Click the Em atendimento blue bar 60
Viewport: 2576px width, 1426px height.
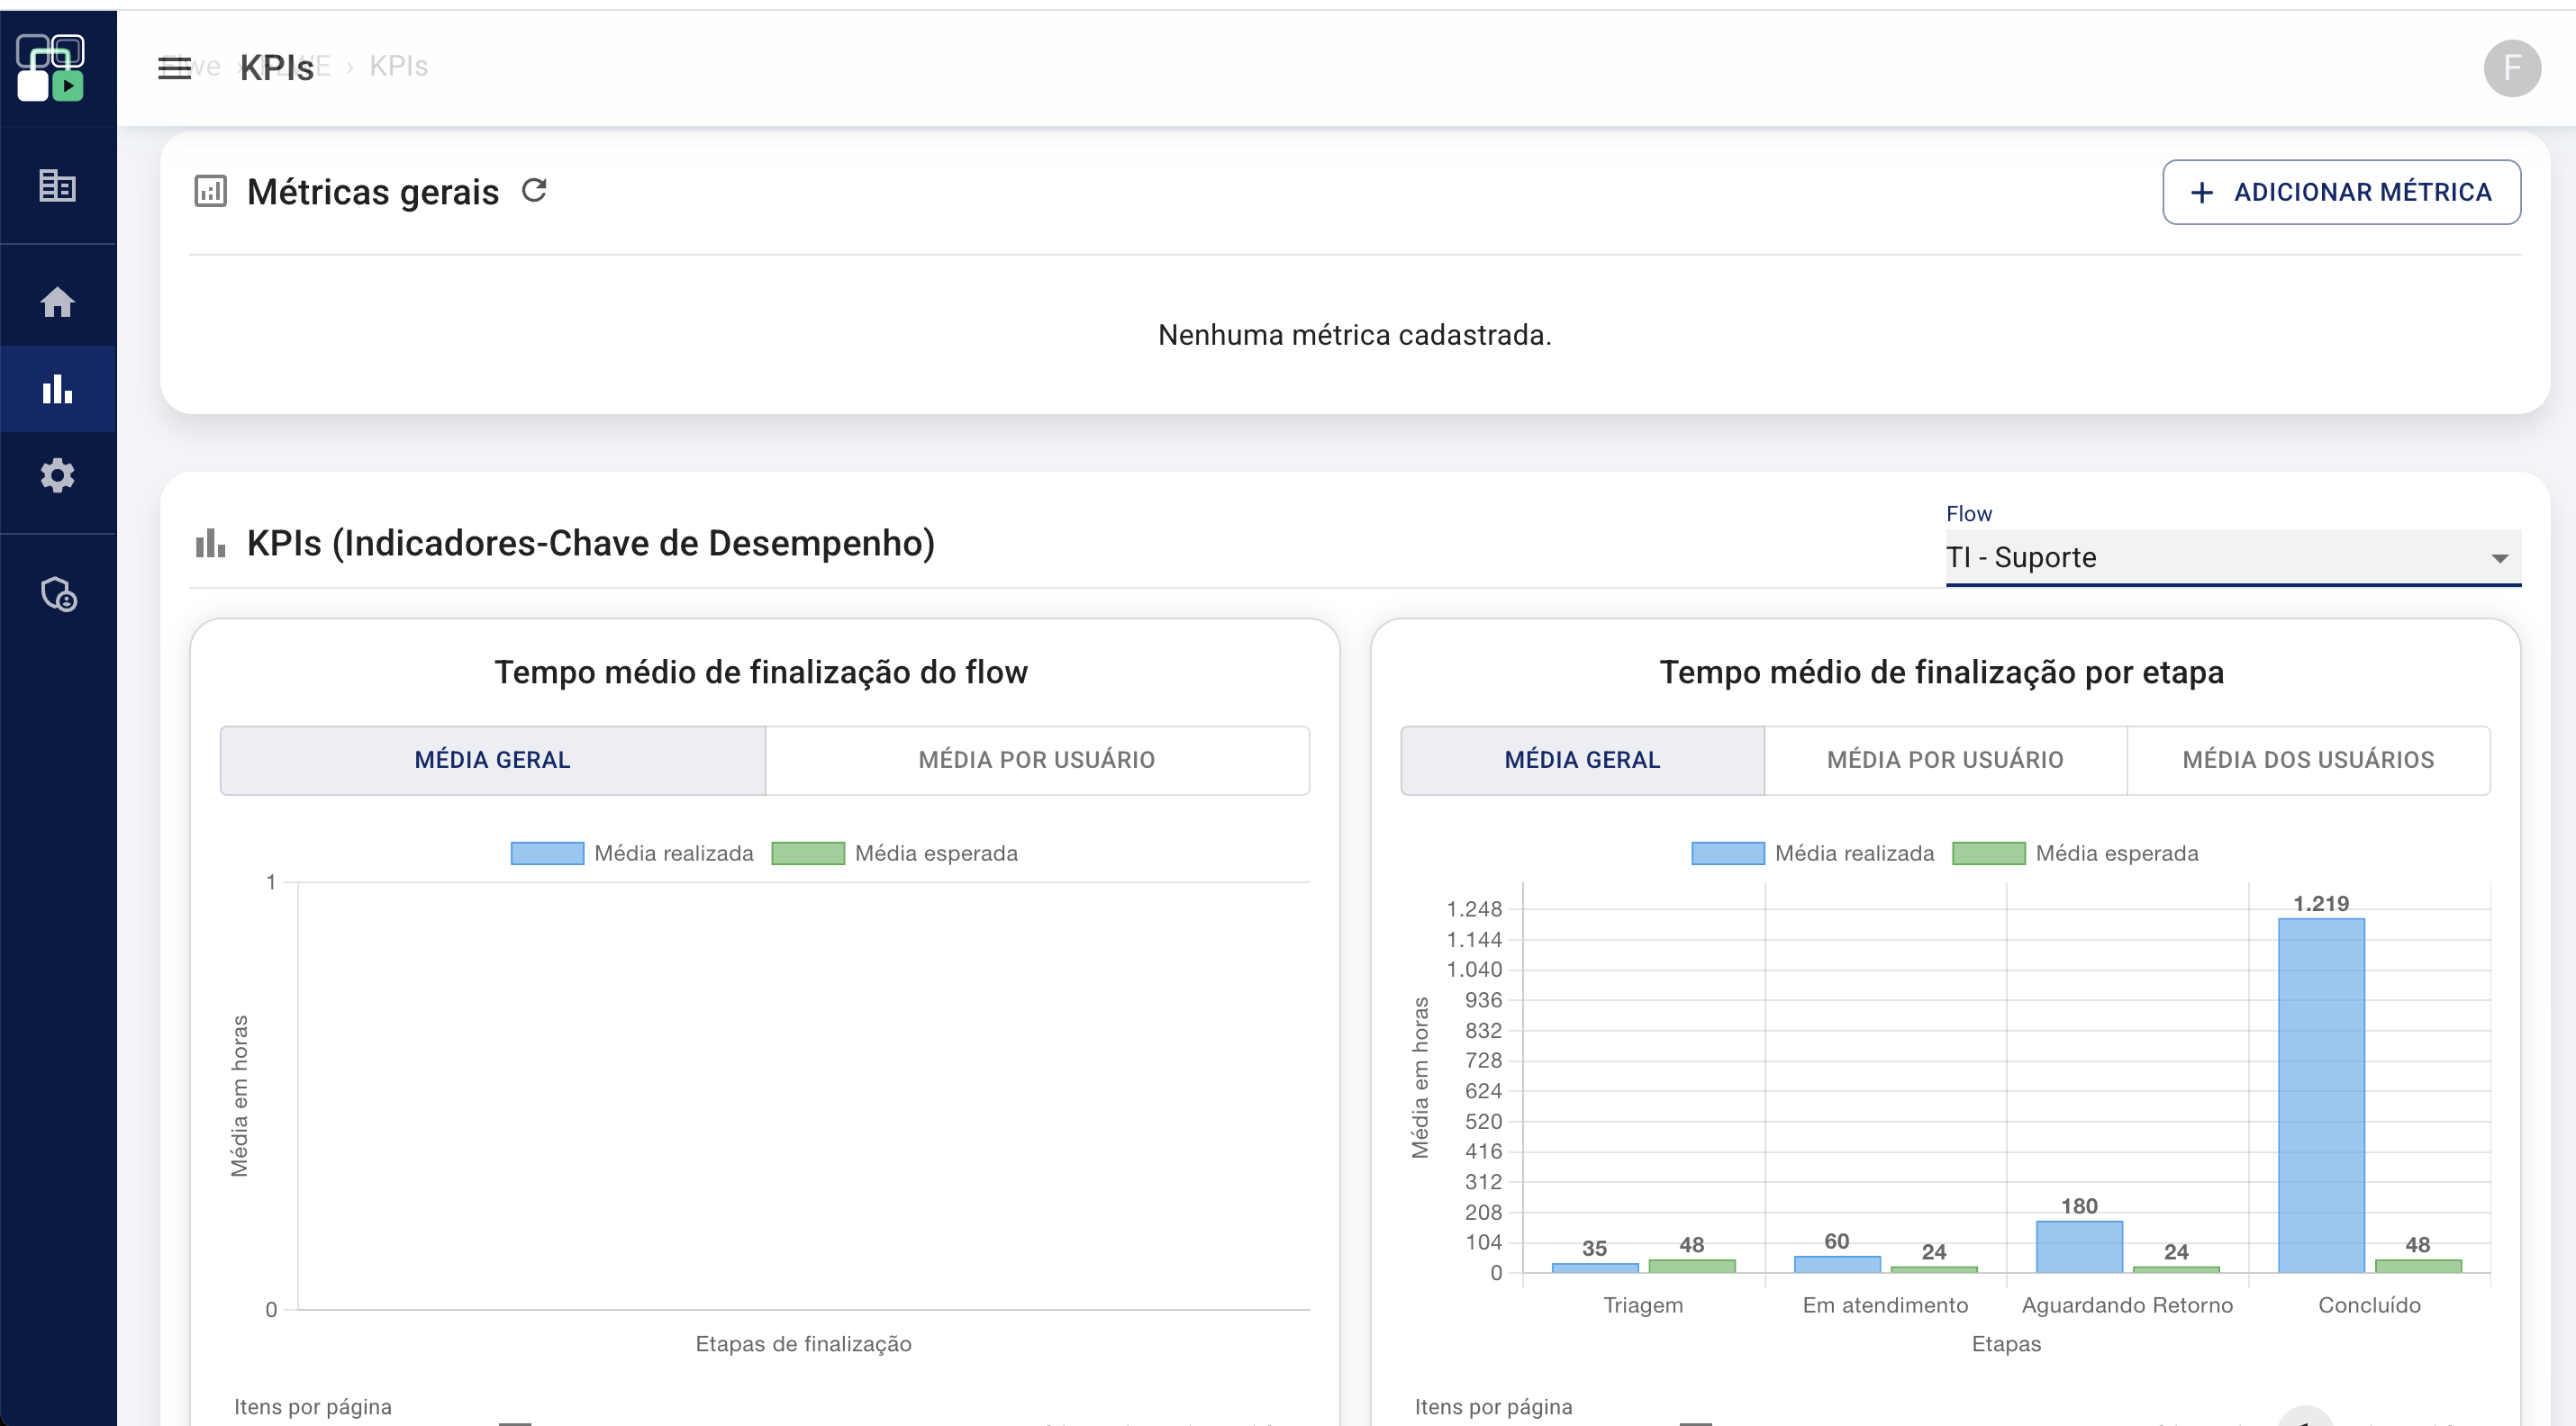pos(1837,1264)
